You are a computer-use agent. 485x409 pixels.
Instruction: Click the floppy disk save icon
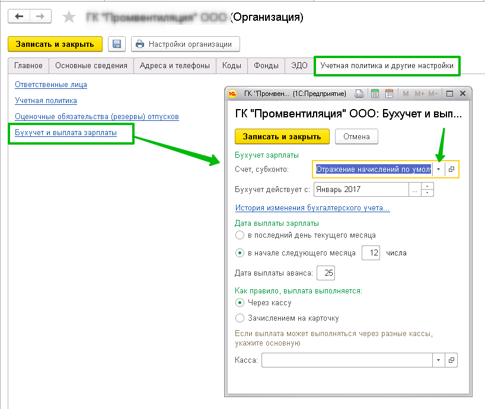point(117,44)
